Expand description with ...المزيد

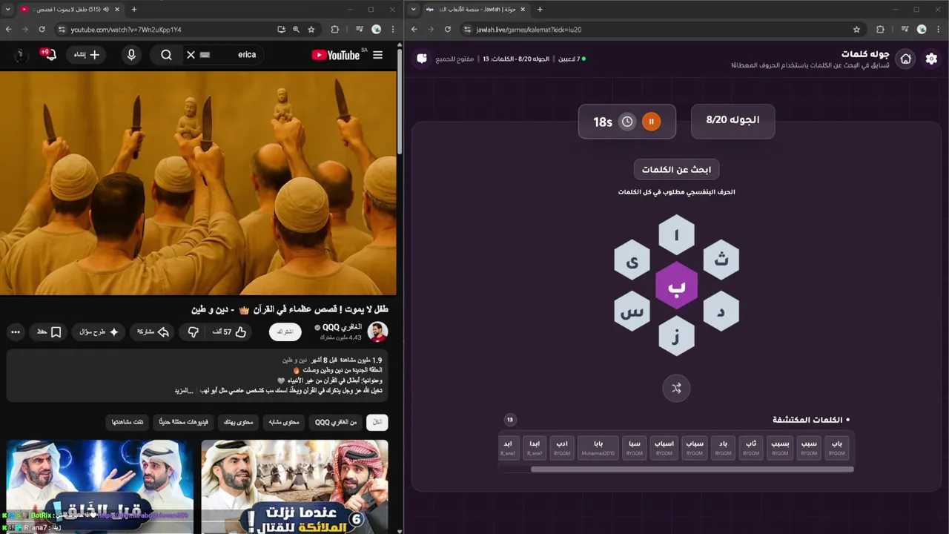pyautogui.click(x=184, y=391)
